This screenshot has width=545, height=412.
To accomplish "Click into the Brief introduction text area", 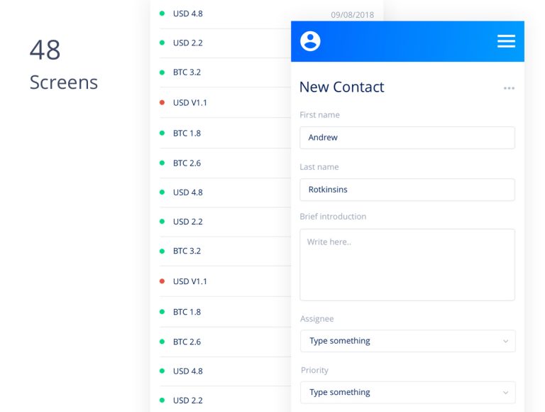I will point(407,264).
